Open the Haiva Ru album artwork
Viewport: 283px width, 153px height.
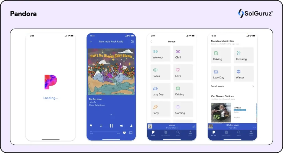111,72
